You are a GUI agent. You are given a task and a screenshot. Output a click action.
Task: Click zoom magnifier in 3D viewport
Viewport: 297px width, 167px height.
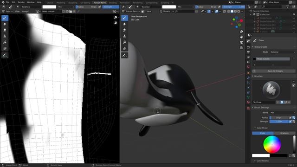[x=241, y=32]
